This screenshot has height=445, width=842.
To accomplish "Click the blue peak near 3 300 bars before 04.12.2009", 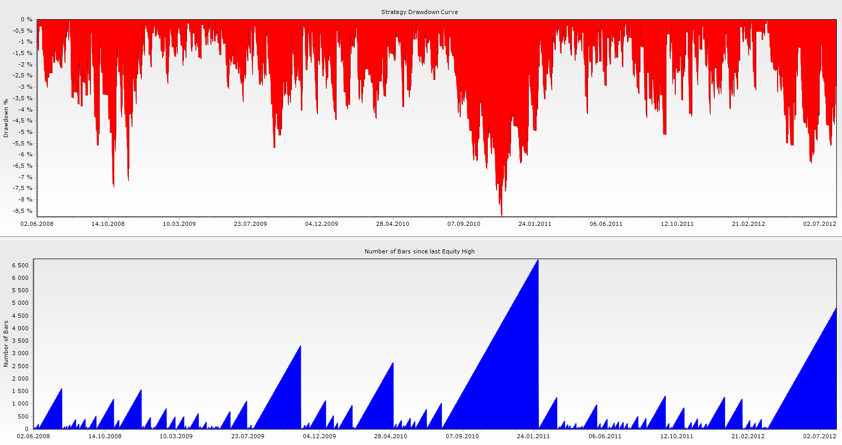I will pos(300,349).
